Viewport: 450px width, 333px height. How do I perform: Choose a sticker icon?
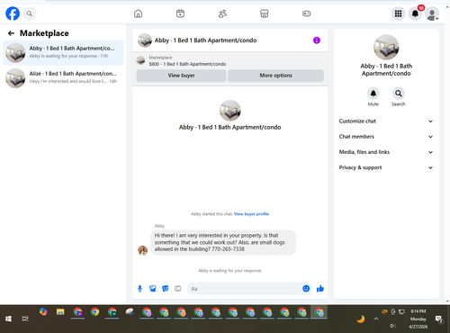[x=166, y=289]
